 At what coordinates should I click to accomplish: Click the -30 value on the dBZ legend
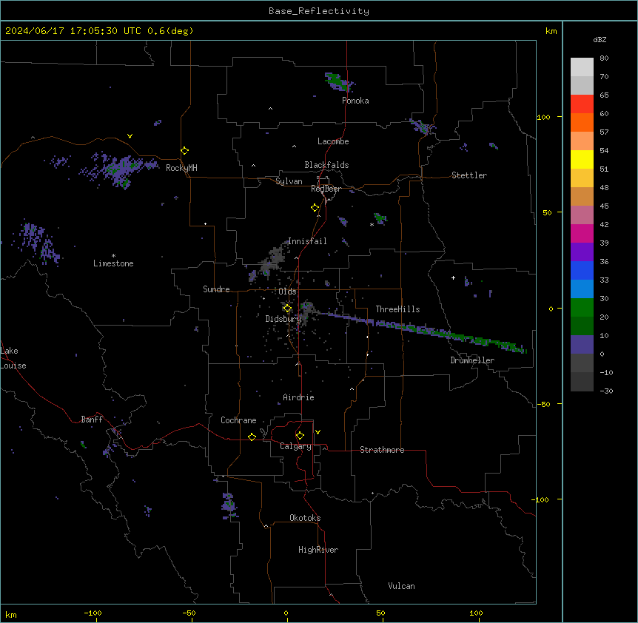pos(606,391)
